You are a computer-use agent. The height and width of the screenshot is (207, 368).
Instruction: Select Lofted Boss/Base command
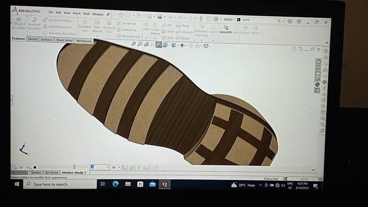(x=57, y=27)
